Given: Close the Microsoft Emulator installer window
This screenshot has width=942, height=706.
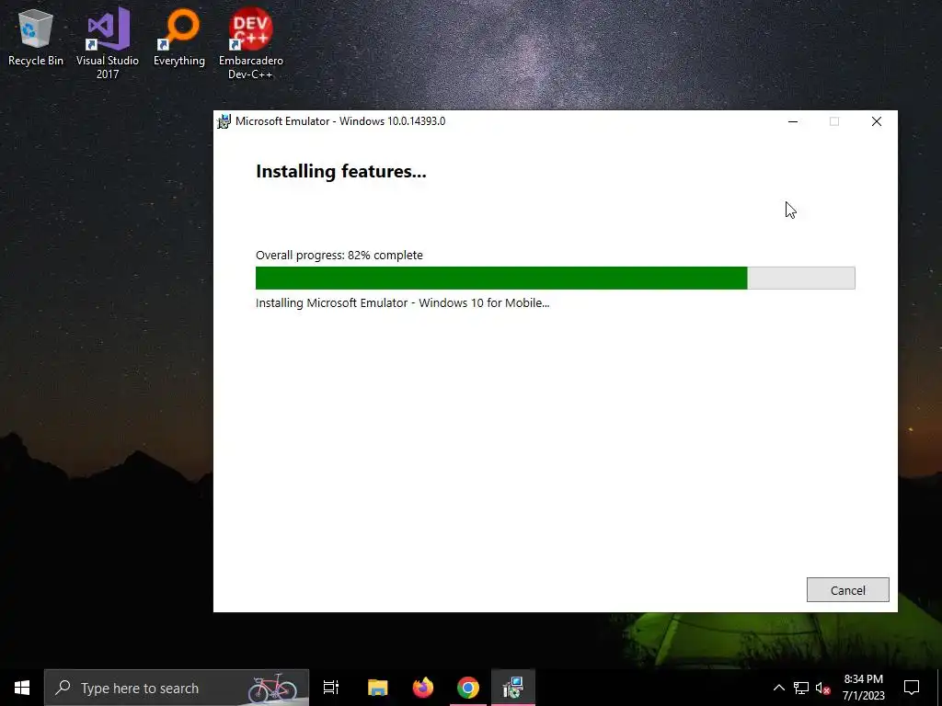Looking at the screenshot, I should 877,121.
